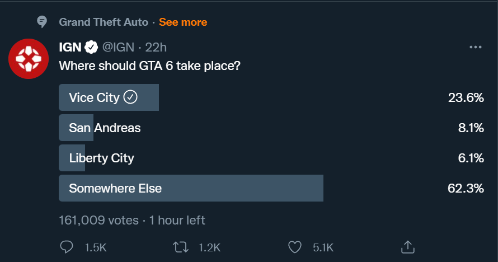
Task: Click the @IGN handle
Action: (x=119, y=48)
